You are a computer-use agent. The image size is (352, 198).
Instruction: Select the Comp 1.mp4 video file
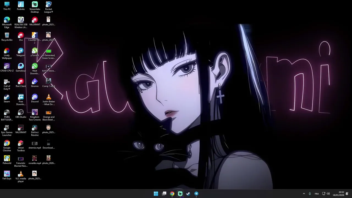point(48,83)
